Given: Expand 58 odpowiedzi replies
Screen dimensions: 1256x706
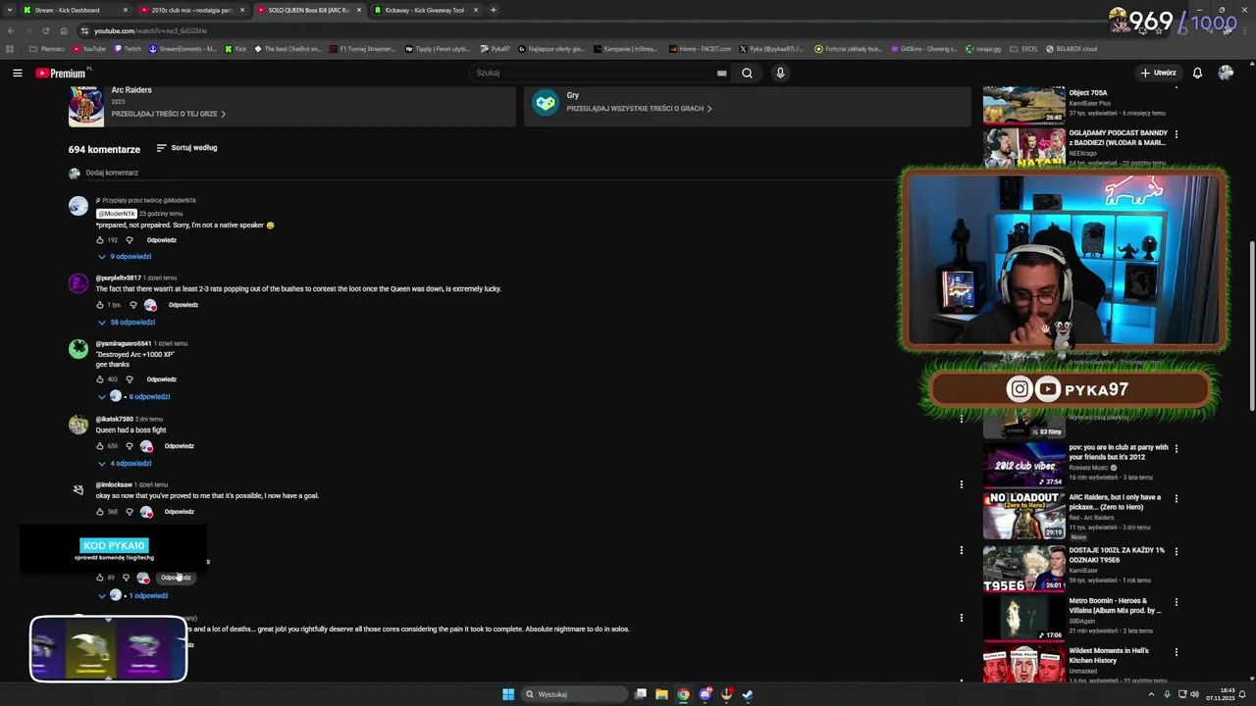Looking at the screenshot, I should click(x=127, y=323).
